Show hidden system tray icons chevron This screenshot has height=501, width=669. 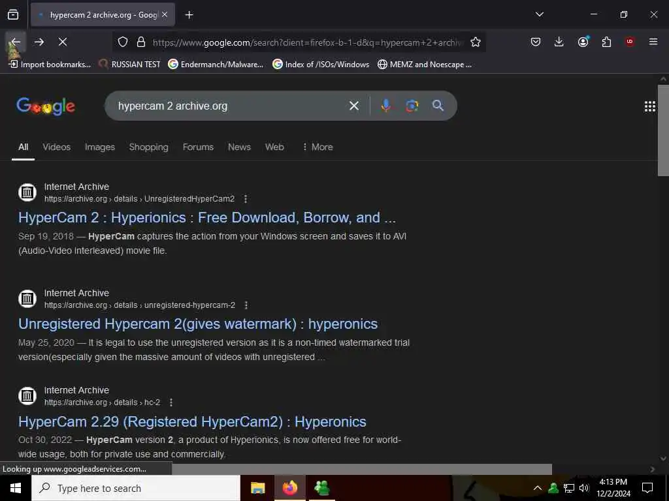[538, 488]
